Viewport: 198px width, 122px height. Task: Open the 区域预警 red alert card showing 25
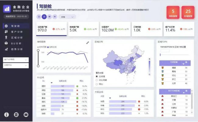click(x=188, y=13)
